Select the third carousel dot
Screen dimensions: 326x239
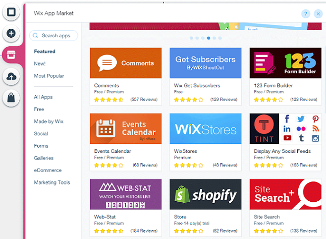click(203, 38)
